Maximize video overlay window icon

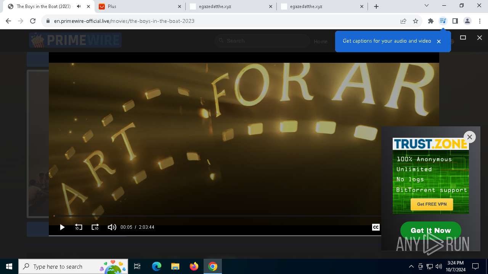pyautogui.click(x=463, y=37)
